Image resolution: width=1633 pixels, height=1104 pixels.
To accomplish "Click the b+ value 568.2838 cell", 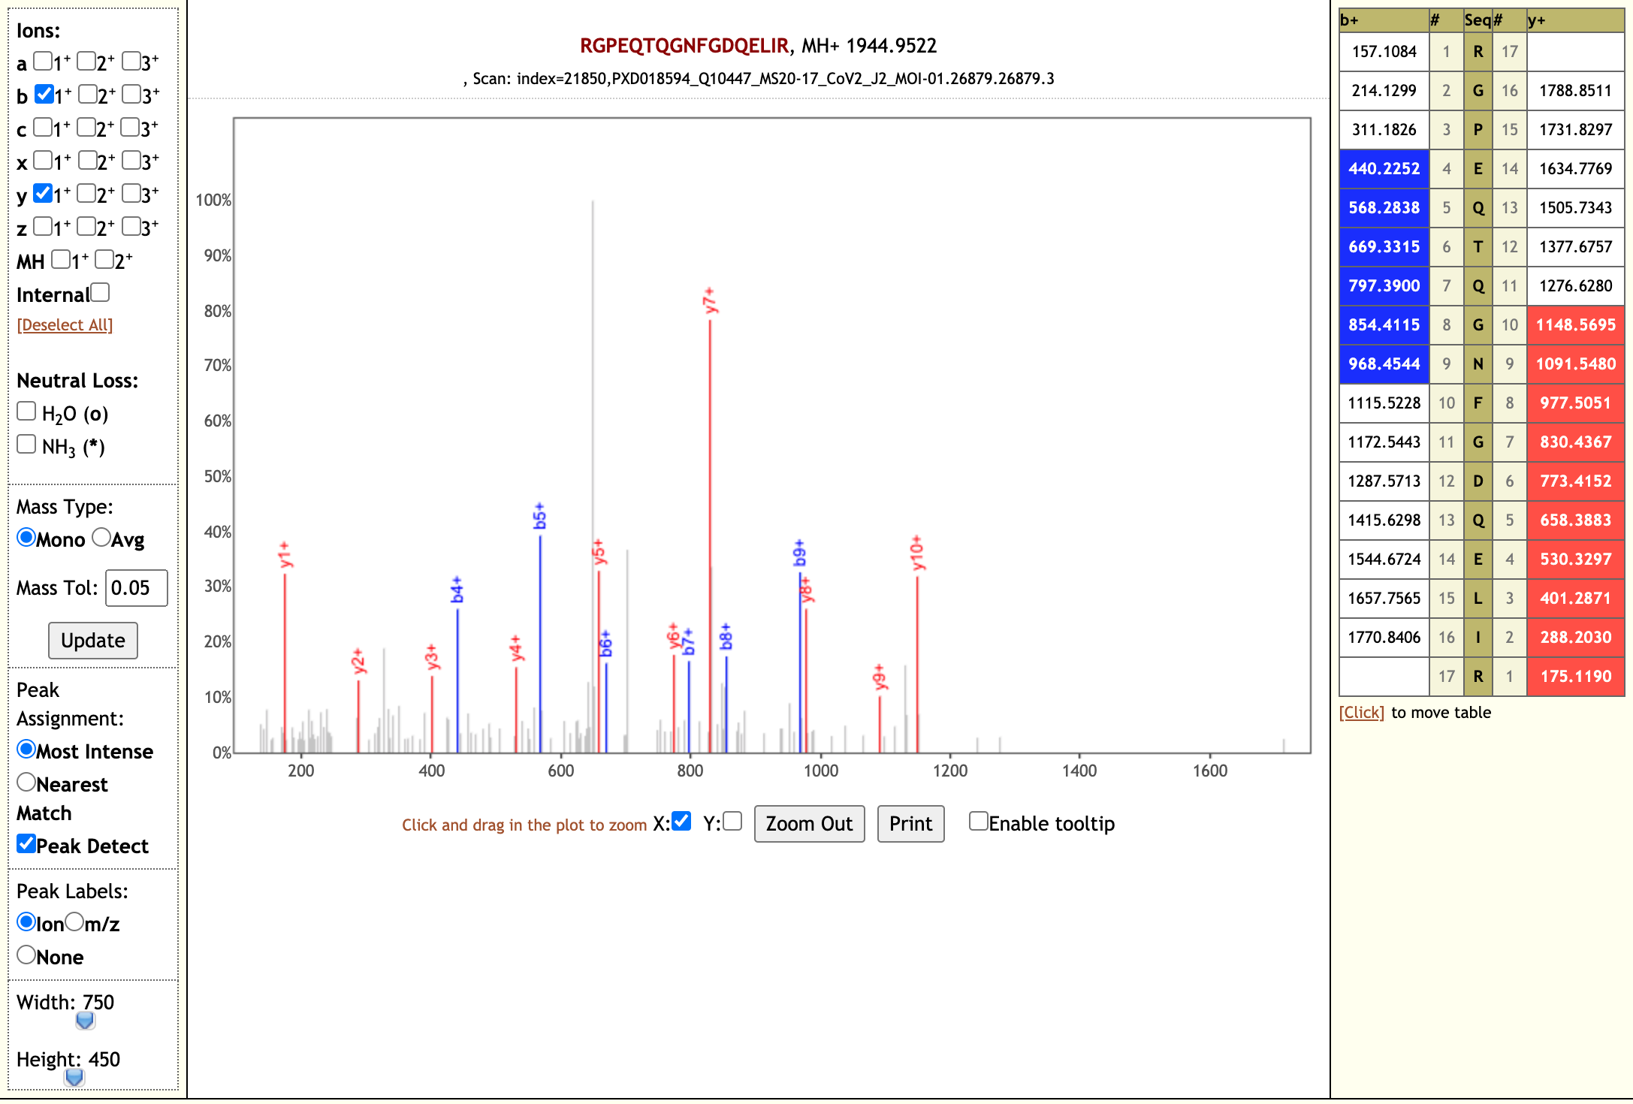I will coord(1384,208).
